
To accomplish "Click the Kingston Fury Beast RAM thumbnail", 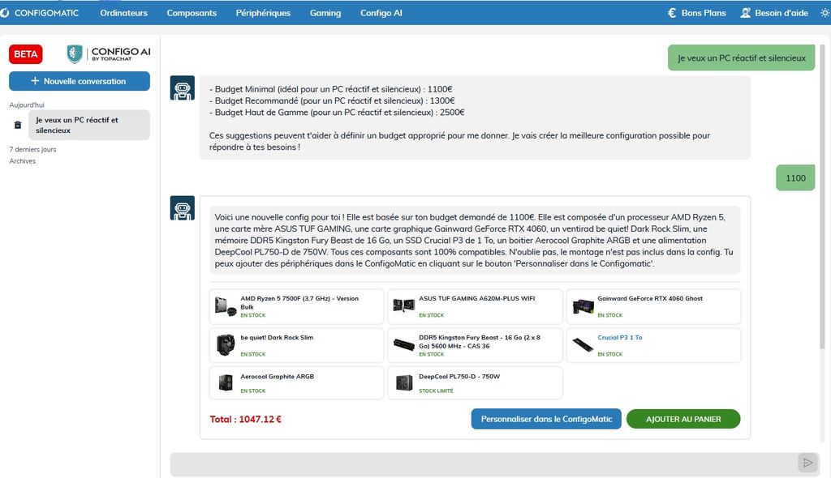I will (x=404, y=345).
